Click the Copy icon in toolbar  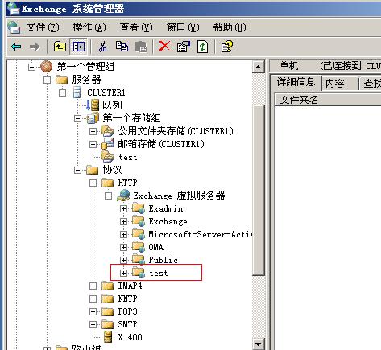(122, 47)
